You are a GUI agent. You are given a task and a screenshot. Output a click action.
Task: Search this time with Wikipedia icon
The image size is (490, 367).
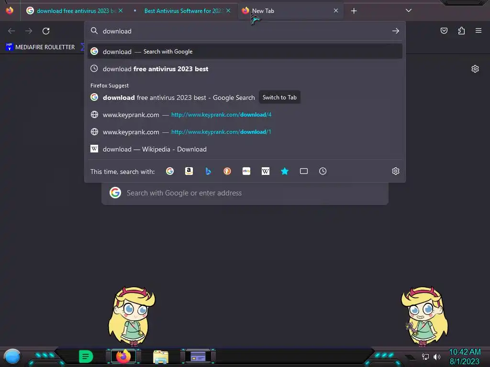(x=265, y=171)
